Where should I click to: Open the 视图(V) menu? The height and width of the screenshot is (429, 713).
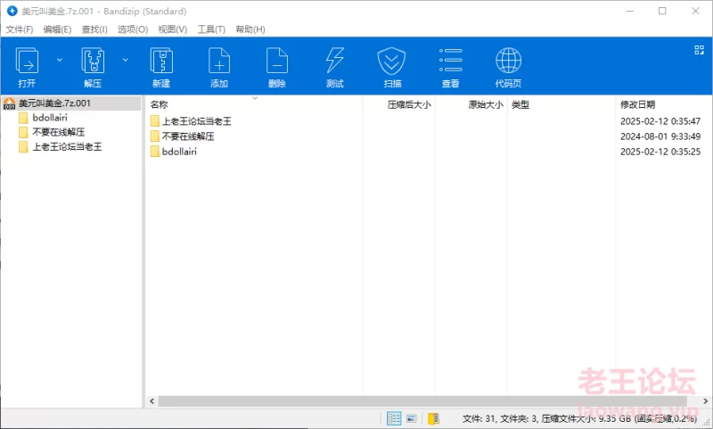[172, 29]
